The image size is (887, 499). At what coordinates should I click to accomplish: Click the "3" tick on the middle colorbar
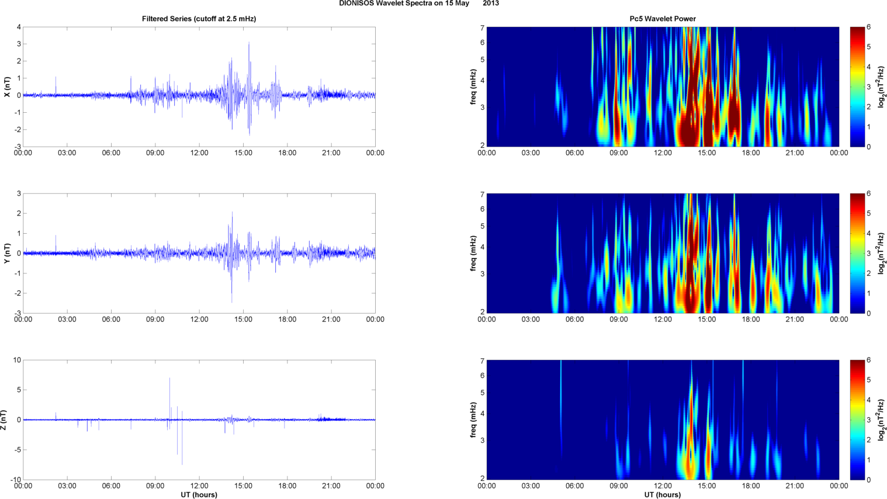click(x=869, y=254)
